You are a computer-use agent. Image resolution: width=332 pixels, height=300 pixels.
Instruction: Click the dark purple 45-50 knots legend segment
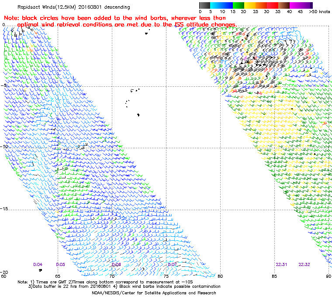coord(307,5)
